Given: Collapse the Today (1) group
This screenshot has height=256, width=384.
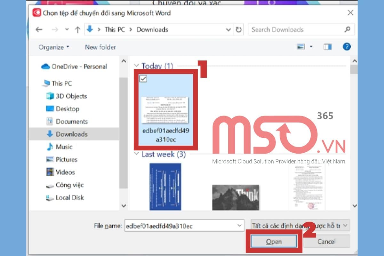Looking at the screenshot, I should click(x=137, y=66).
